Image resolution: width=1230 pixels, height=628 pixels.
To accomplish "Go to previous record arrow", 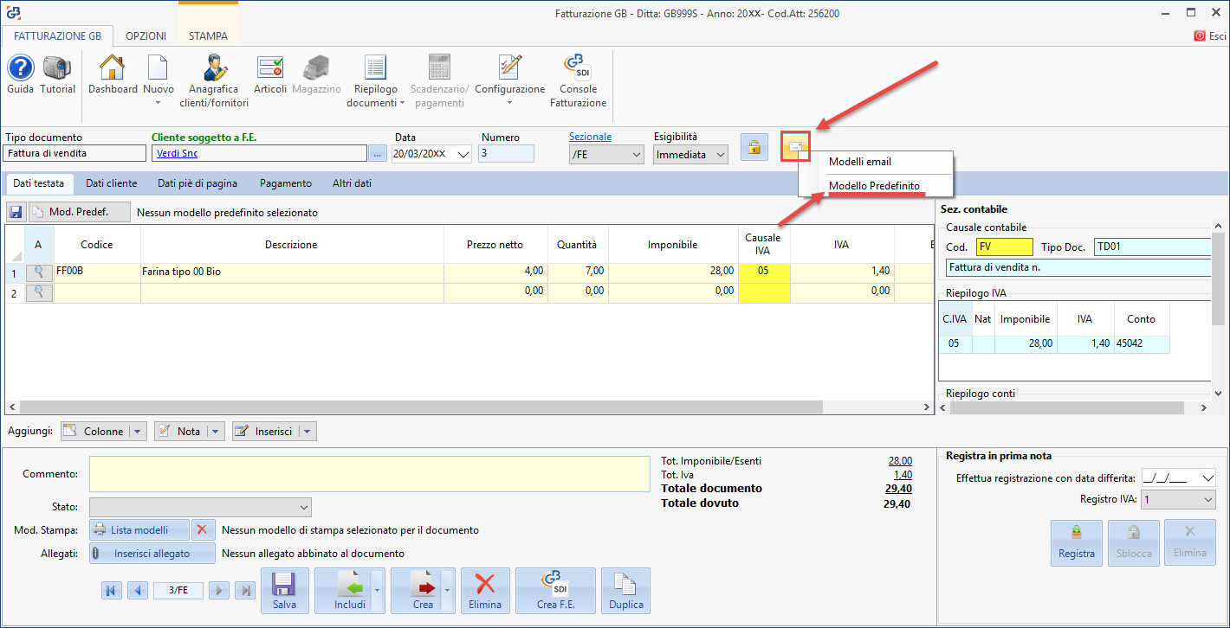I will 138,590.
